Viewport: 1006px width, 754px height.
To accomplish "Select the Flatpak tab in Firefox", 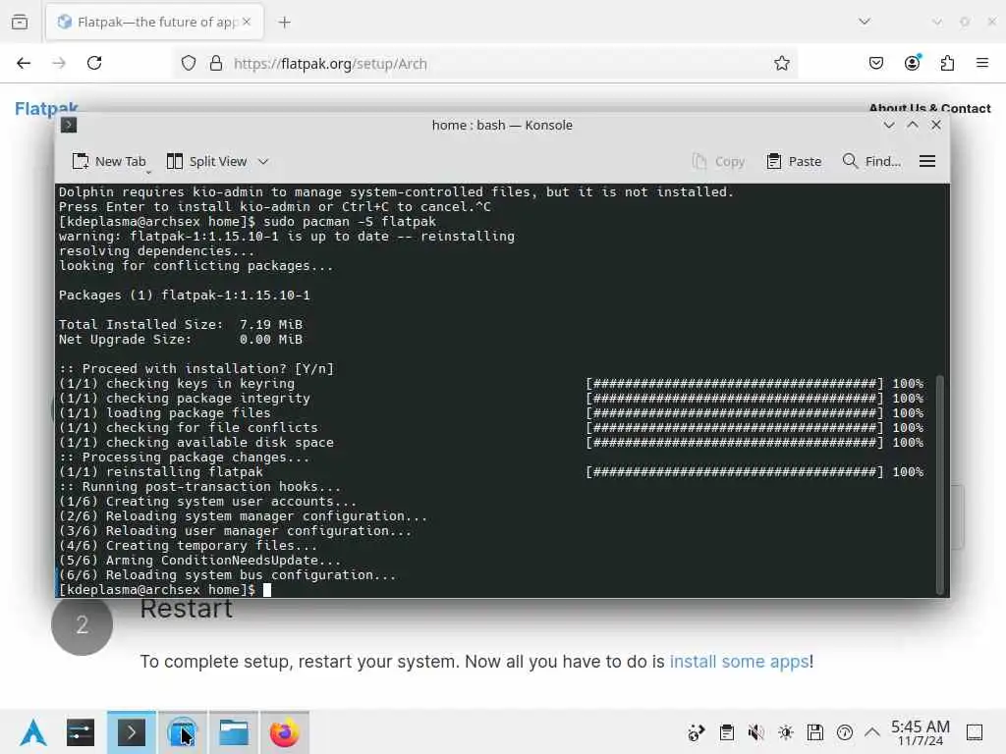I will click(x=154, y=22).
